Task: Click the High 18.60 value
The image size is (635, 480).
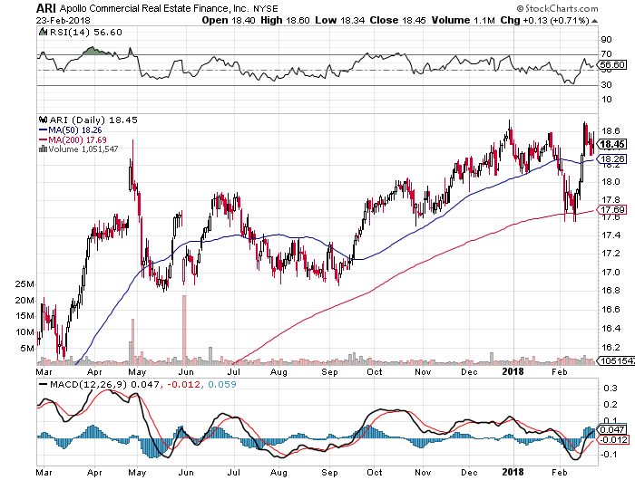Action: click(x=285, y=20)
